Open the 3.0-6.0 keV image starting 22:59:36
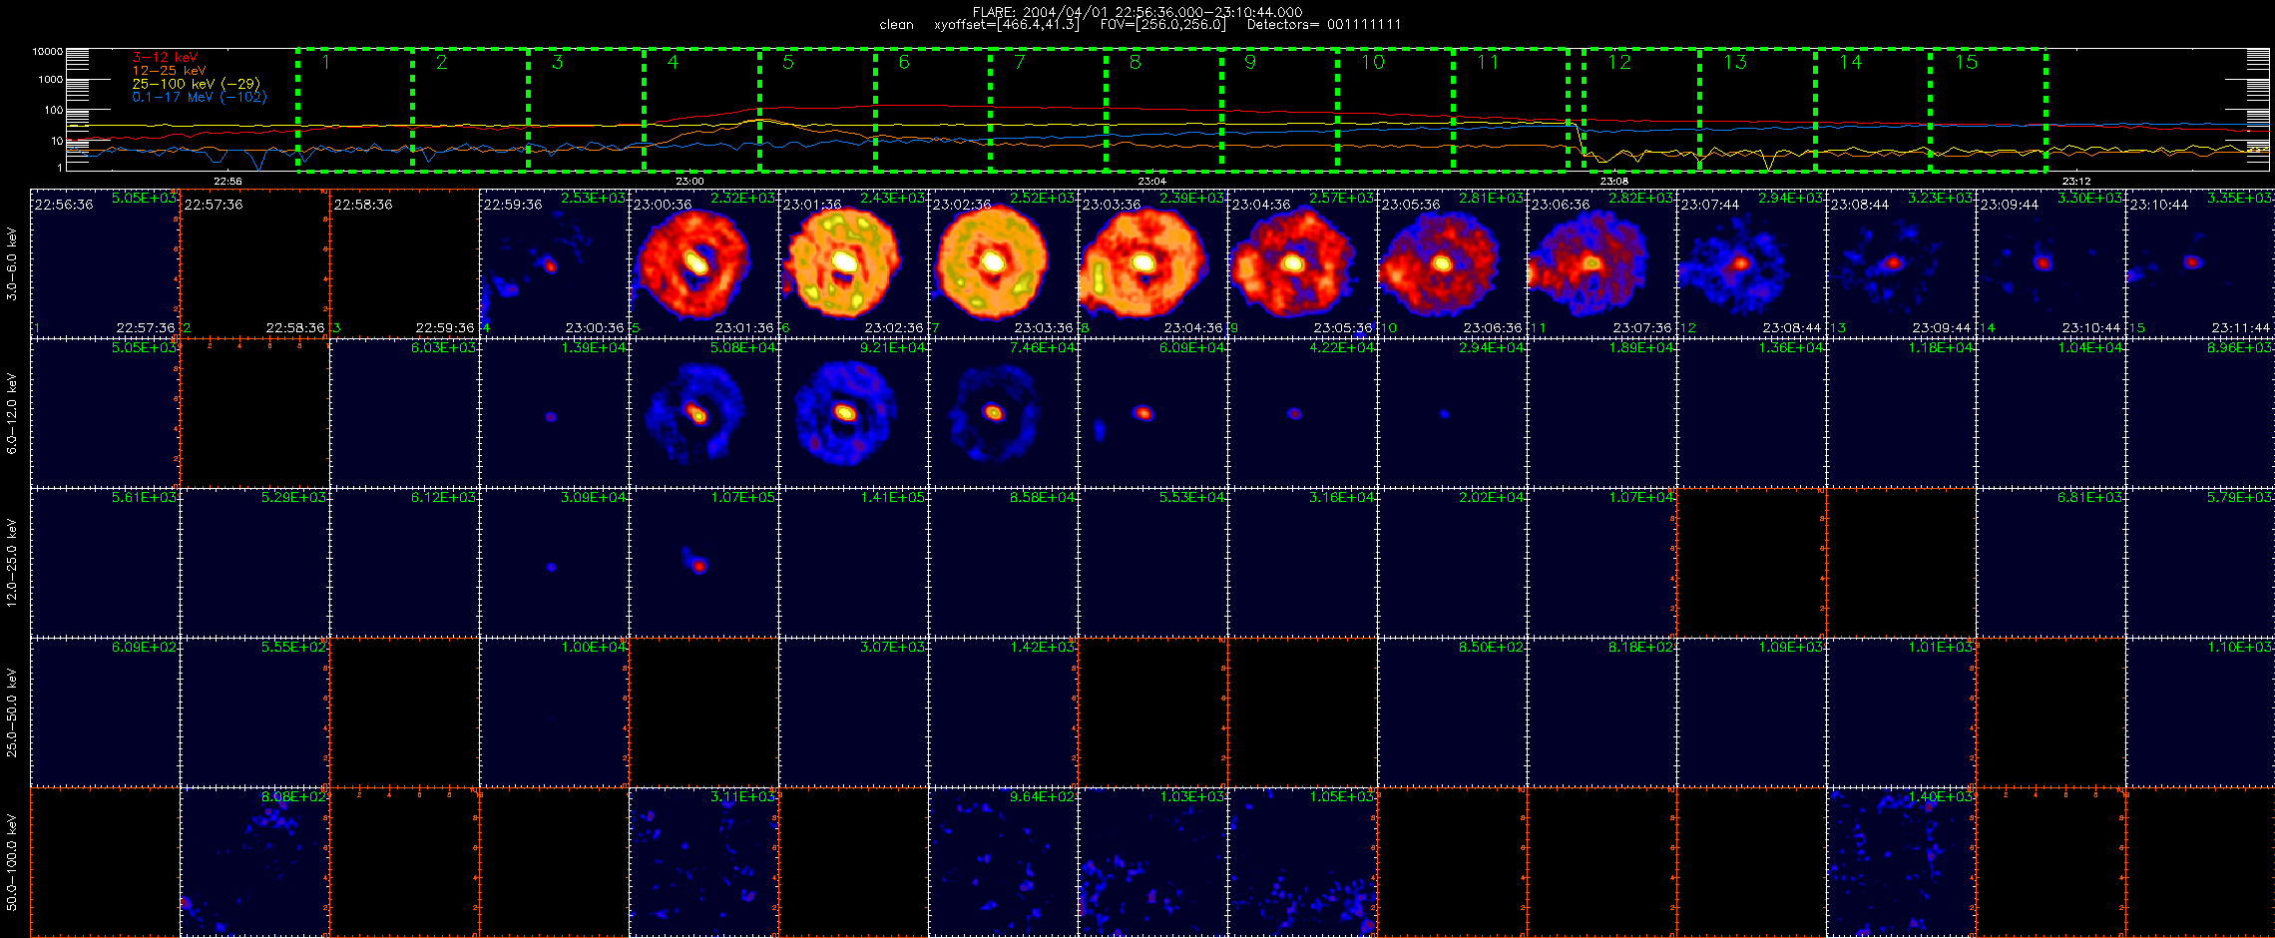The image size is (2275, 938). pos(554,263)
